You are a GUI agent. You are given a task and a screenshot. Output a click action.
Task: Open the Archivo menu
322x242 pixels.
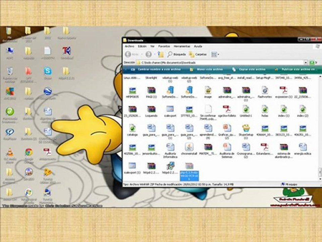tap(129, 46)
